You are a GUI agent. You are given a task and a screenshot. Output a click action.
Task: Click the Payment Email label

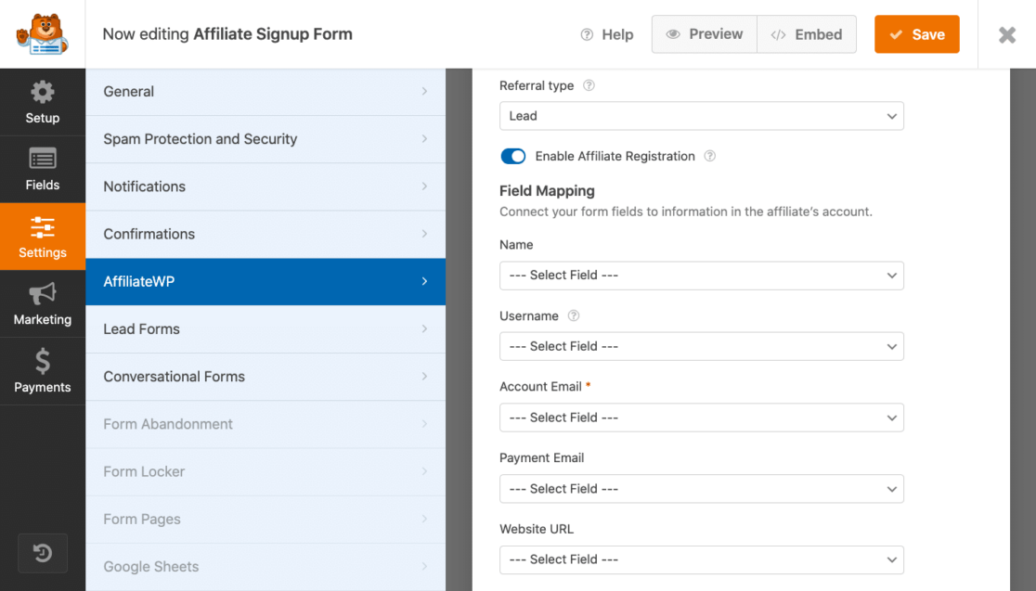point(542,457)
